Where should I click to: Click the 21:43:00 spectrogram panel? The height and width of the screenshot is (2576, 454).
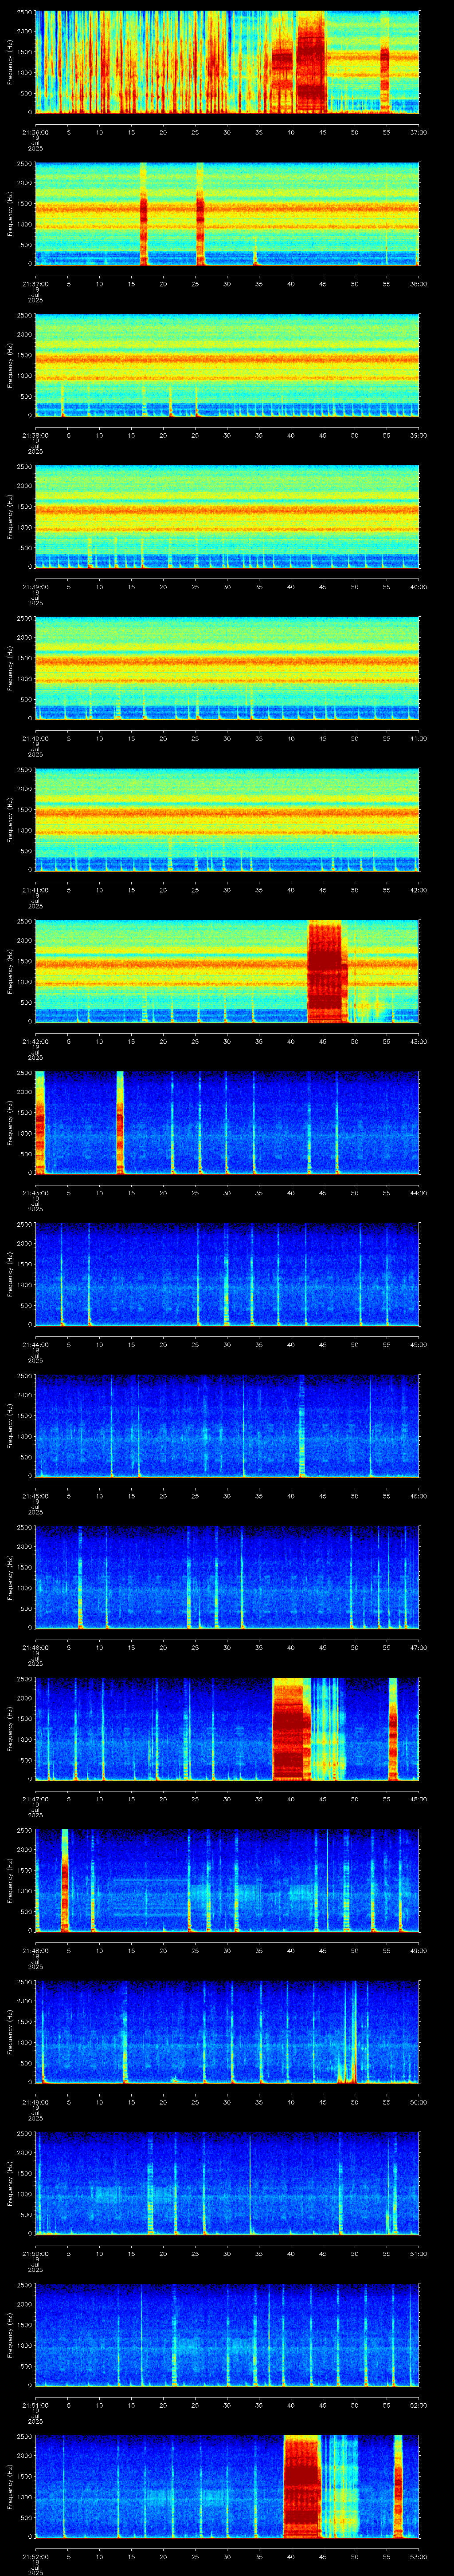227,1123
